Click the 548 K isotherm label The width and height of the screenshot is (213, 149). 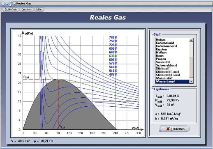click(x=113, y=67)
